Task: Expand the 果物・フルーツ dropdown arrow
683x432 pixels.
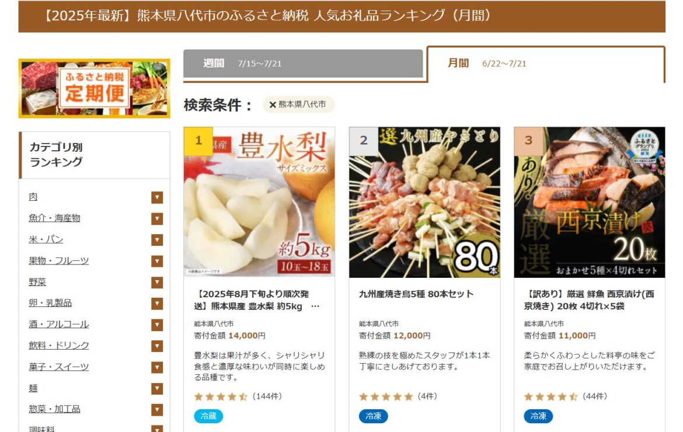Action: pos(157,262)
